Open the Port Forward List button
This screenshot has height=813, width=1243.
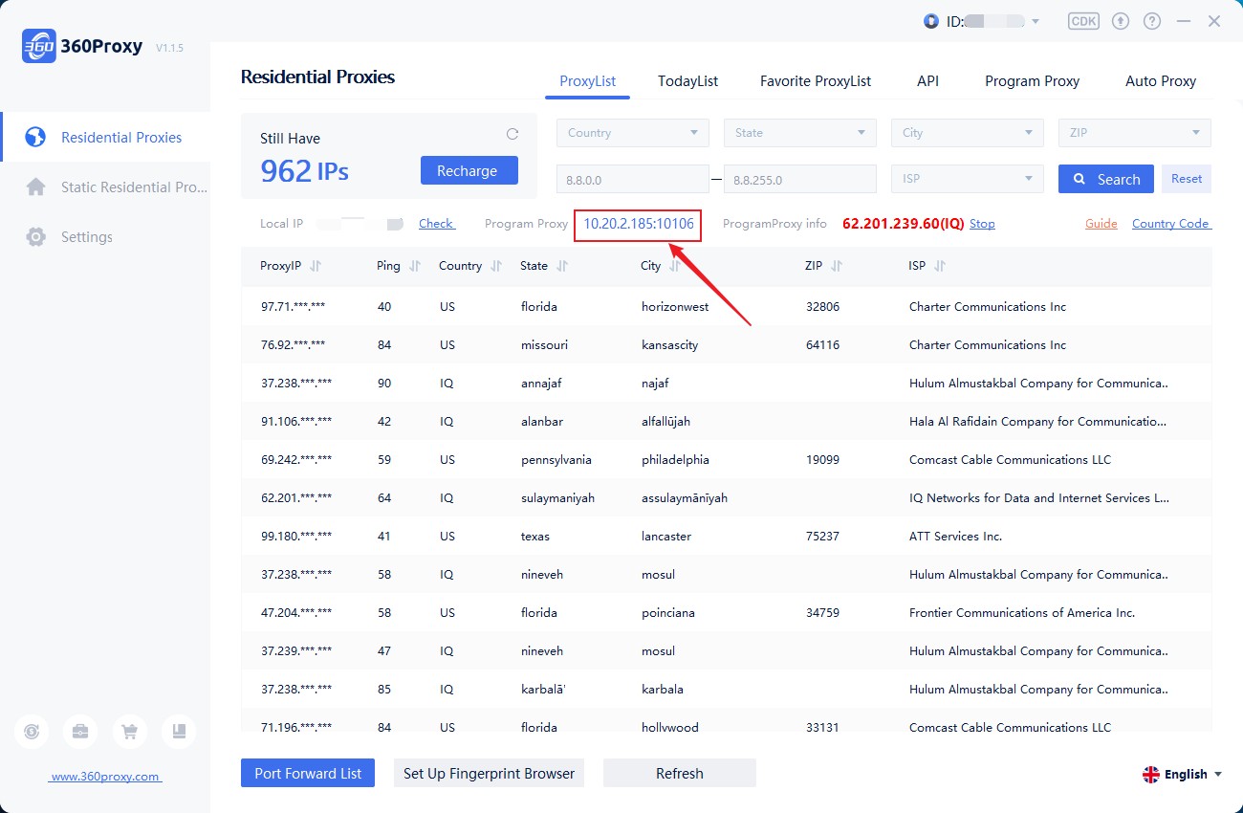(x=308, y=773)
